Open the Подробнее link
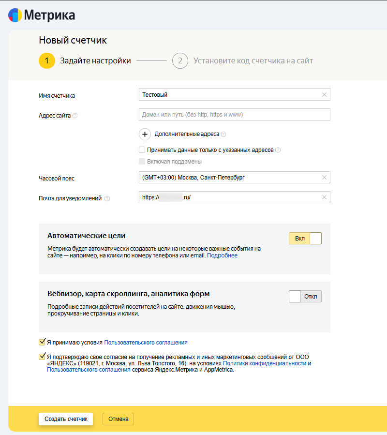Screen dimensions: 387x435 [222, 255]
